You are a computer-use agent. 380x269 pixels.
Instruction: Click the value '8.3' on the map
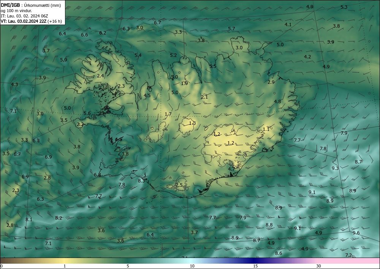pos(141,181)
